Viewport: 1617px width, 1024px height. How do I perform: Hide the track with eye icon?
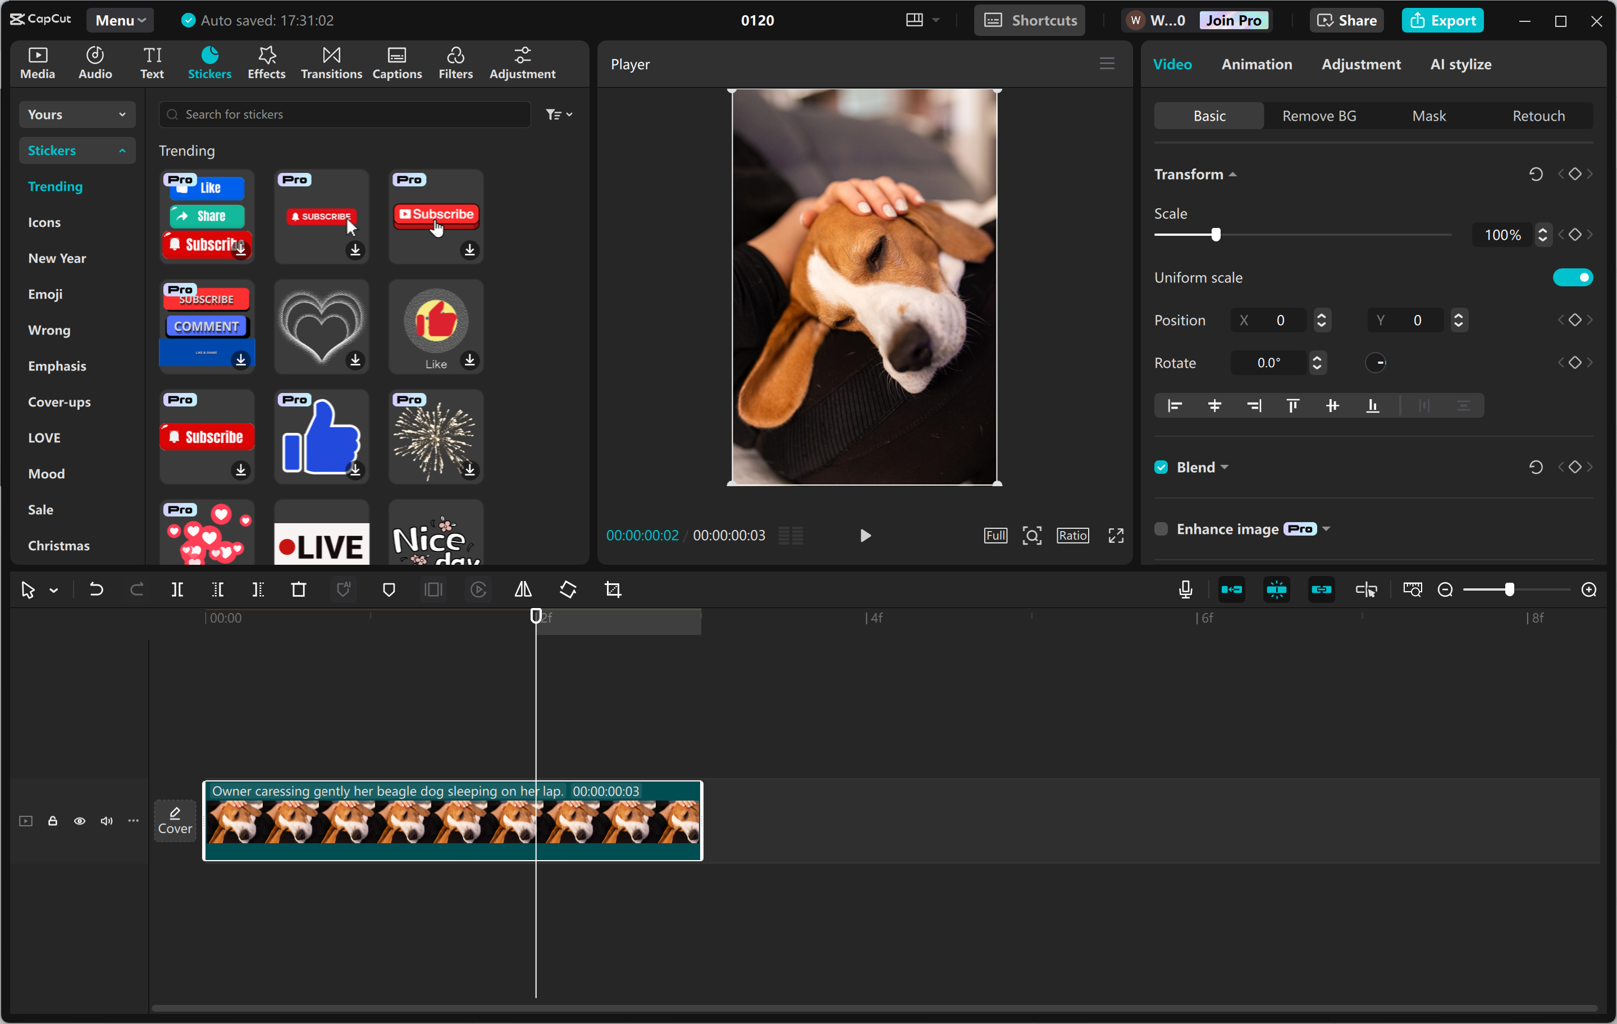point(79,821)
